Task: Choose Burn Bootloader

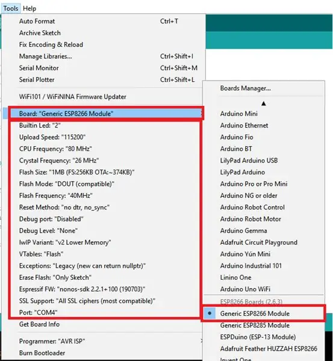Action: tap(104, 353)
